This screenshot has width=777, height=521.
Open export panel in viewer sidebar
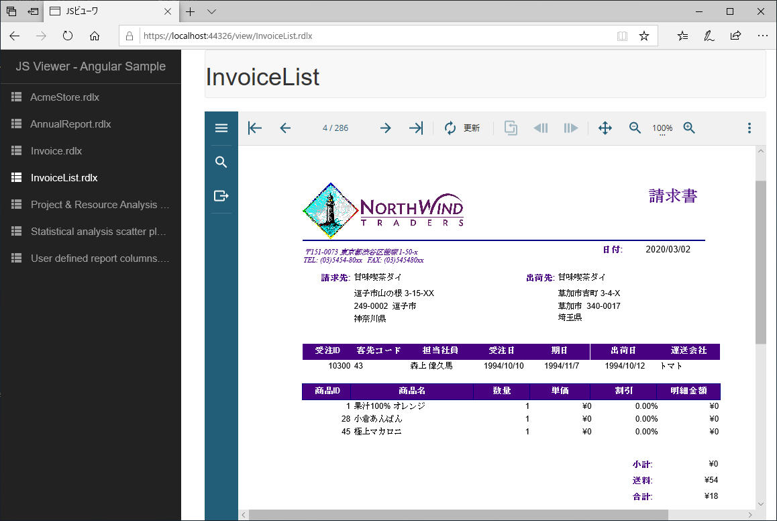tap(221, 196)
